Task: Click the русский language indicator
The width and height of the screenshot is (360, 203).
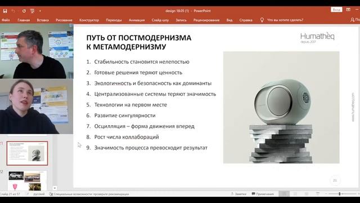Action: [x=39, y=194]
